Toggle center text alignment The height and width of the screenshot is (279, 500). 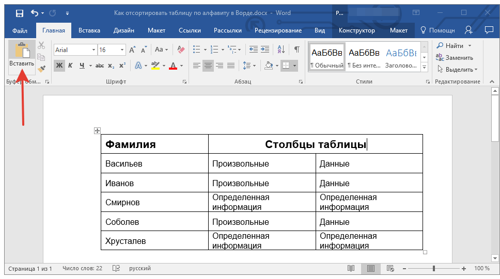coord(208,65)
